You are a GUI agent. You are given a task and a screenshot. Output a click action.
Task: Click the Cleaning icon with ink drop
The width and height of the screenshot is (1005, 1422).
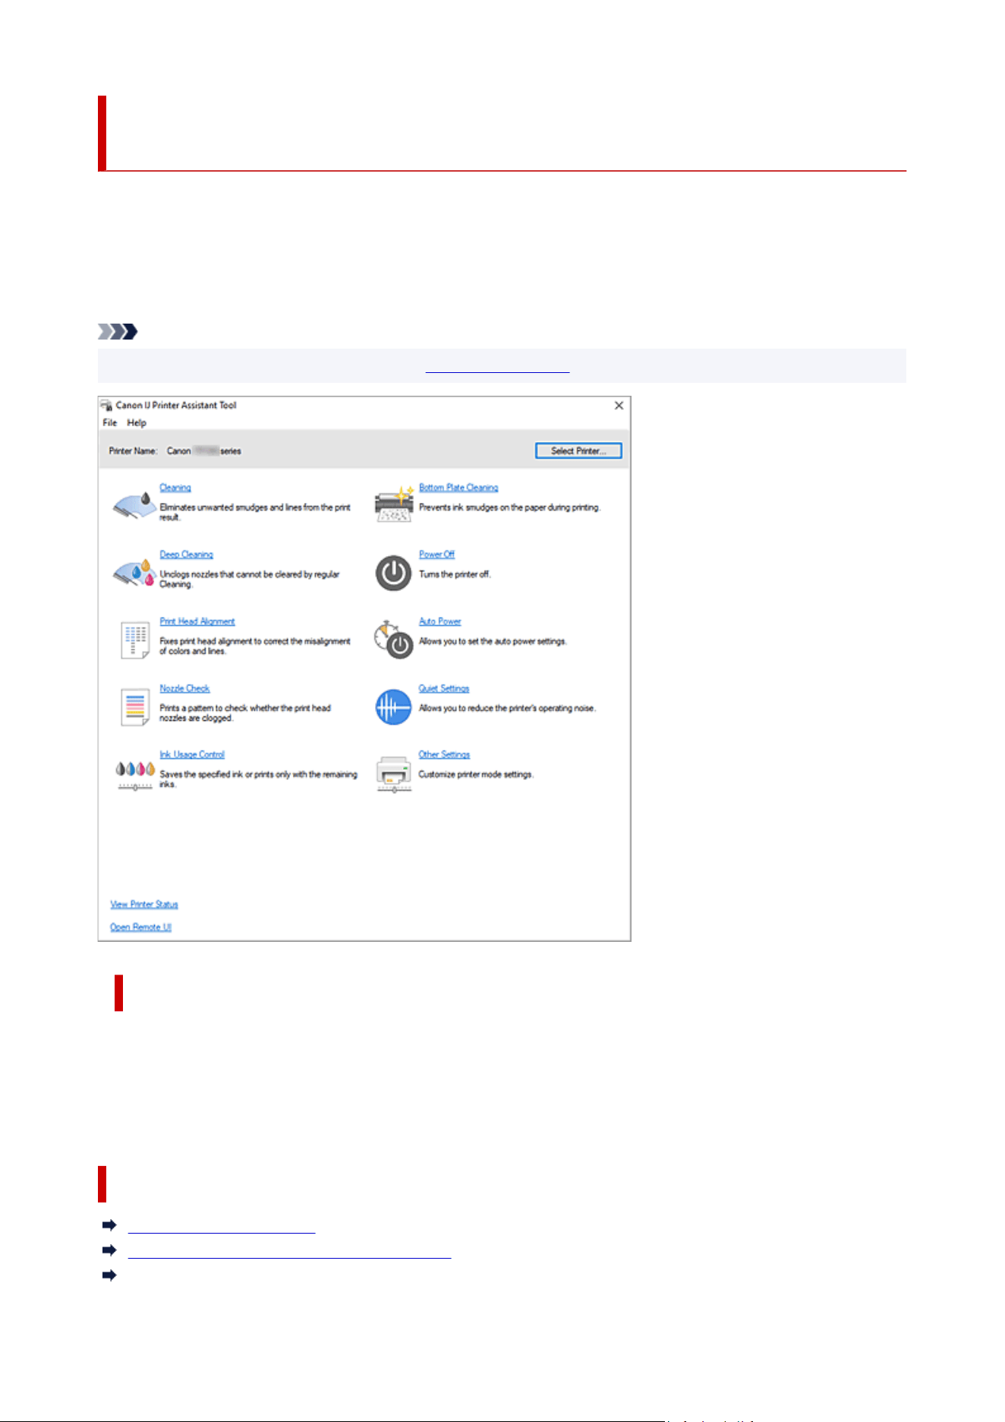tap(134, 505)
